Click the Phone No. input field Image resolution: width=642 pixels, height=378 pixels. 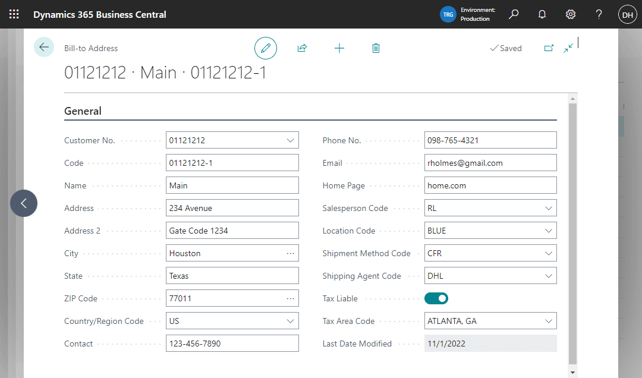point(490,140)
